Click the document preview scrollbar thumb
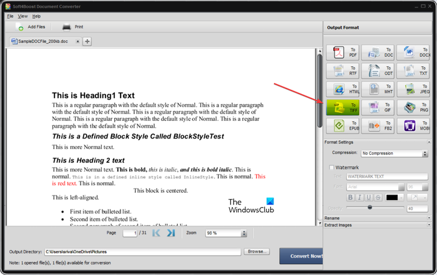437x275 pixels. (320, 90)
